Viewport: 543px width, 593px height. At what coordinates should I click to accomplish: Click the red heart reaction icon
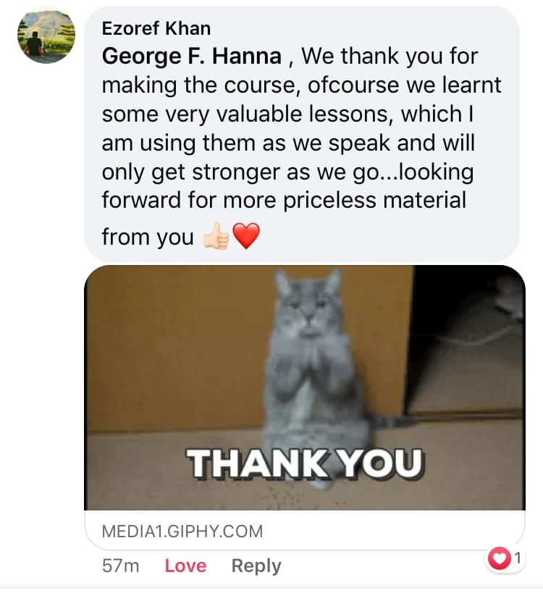(x=499, y=558)
